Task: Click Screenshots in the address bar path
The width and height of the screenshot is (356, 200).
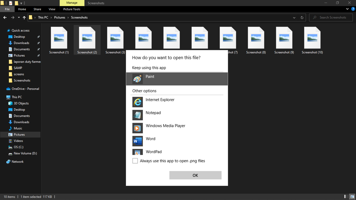Action: (79, 17)
